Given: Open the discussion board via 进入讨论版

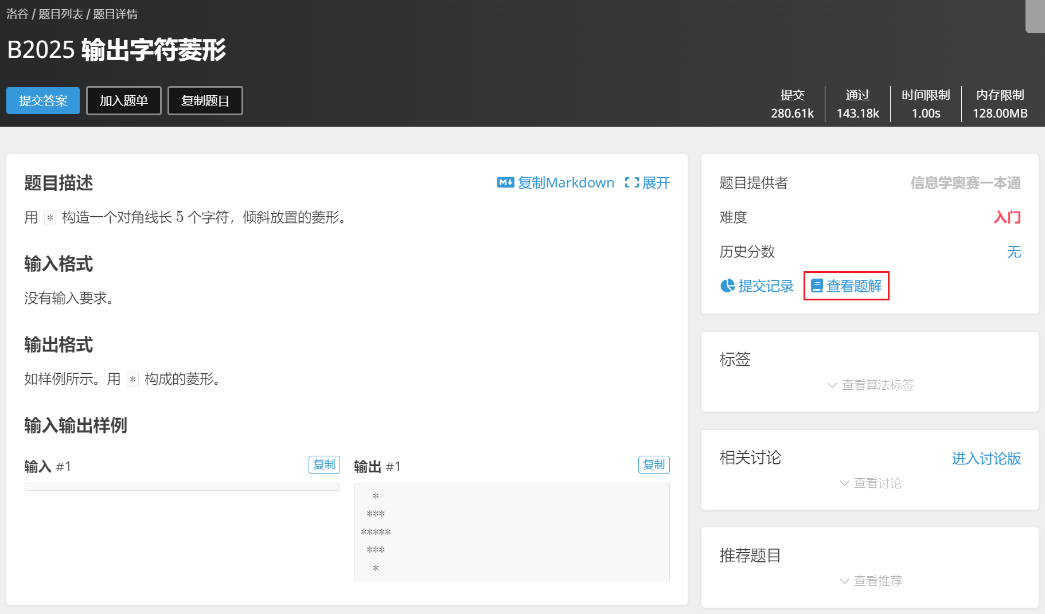Looking at the screenshot, I should pos(985,459).
